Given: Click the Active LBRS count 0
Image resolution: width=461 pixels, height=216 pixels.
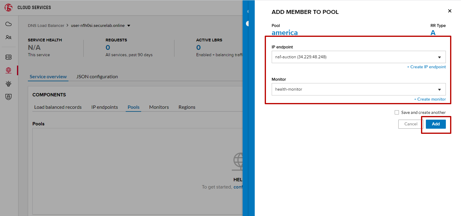Looking at the screenshot, I should pos(198,47).
